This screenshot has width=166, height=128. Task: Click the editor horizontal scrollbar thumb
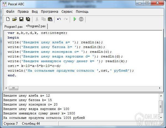[14, 88]
